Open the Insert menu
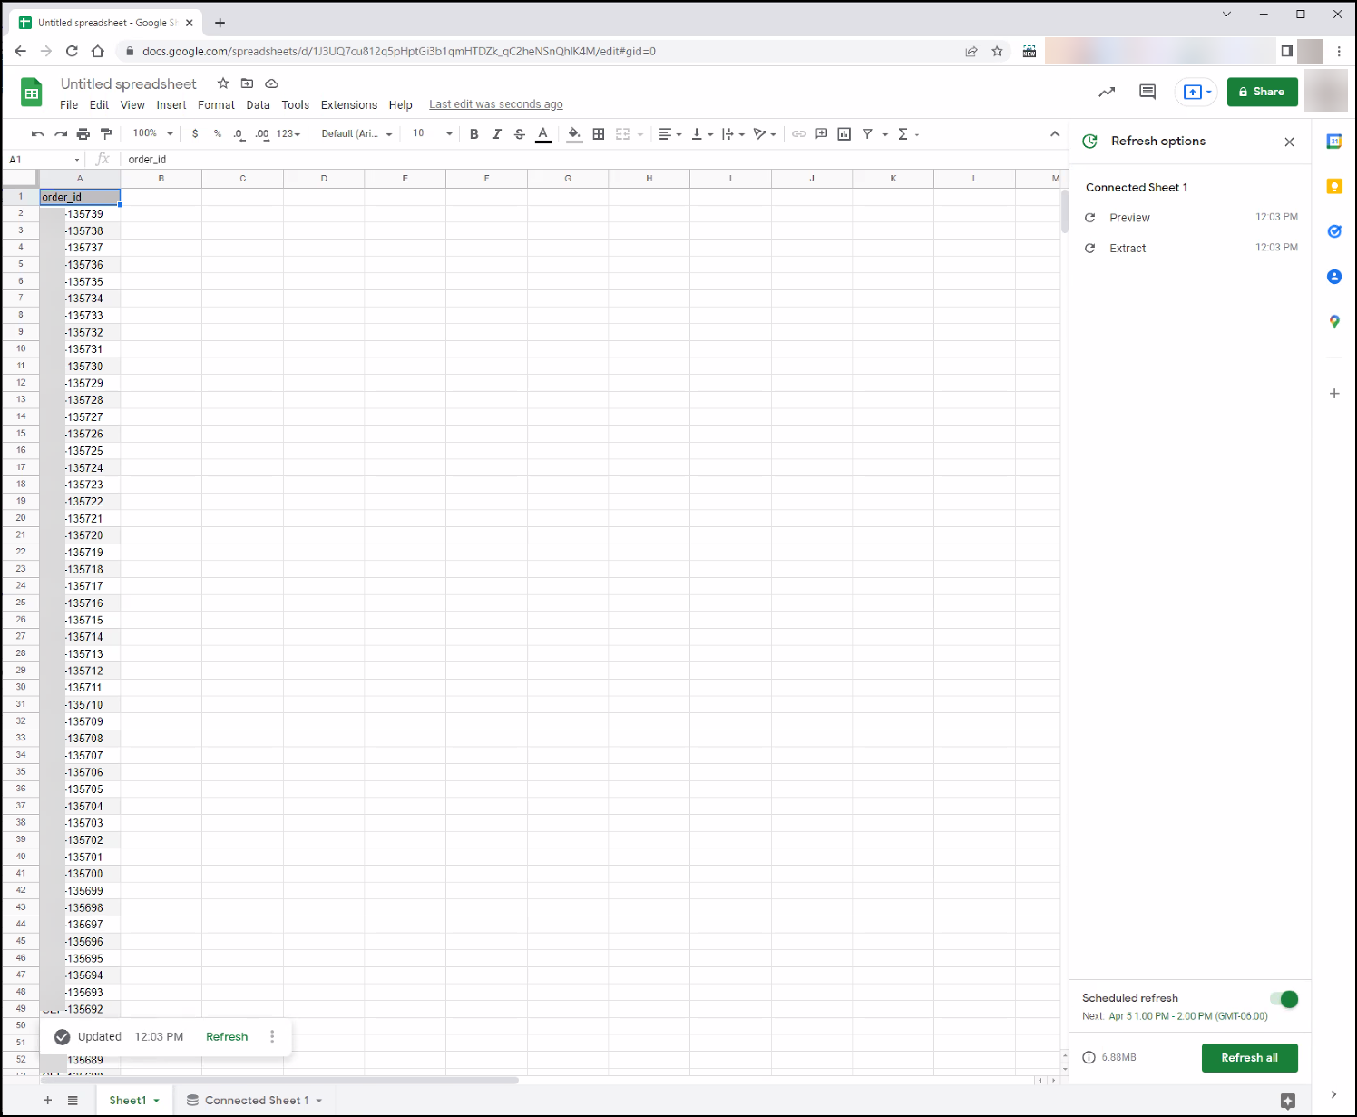1357x1117 pixels. pyautogui.click(x=171, y=105)
